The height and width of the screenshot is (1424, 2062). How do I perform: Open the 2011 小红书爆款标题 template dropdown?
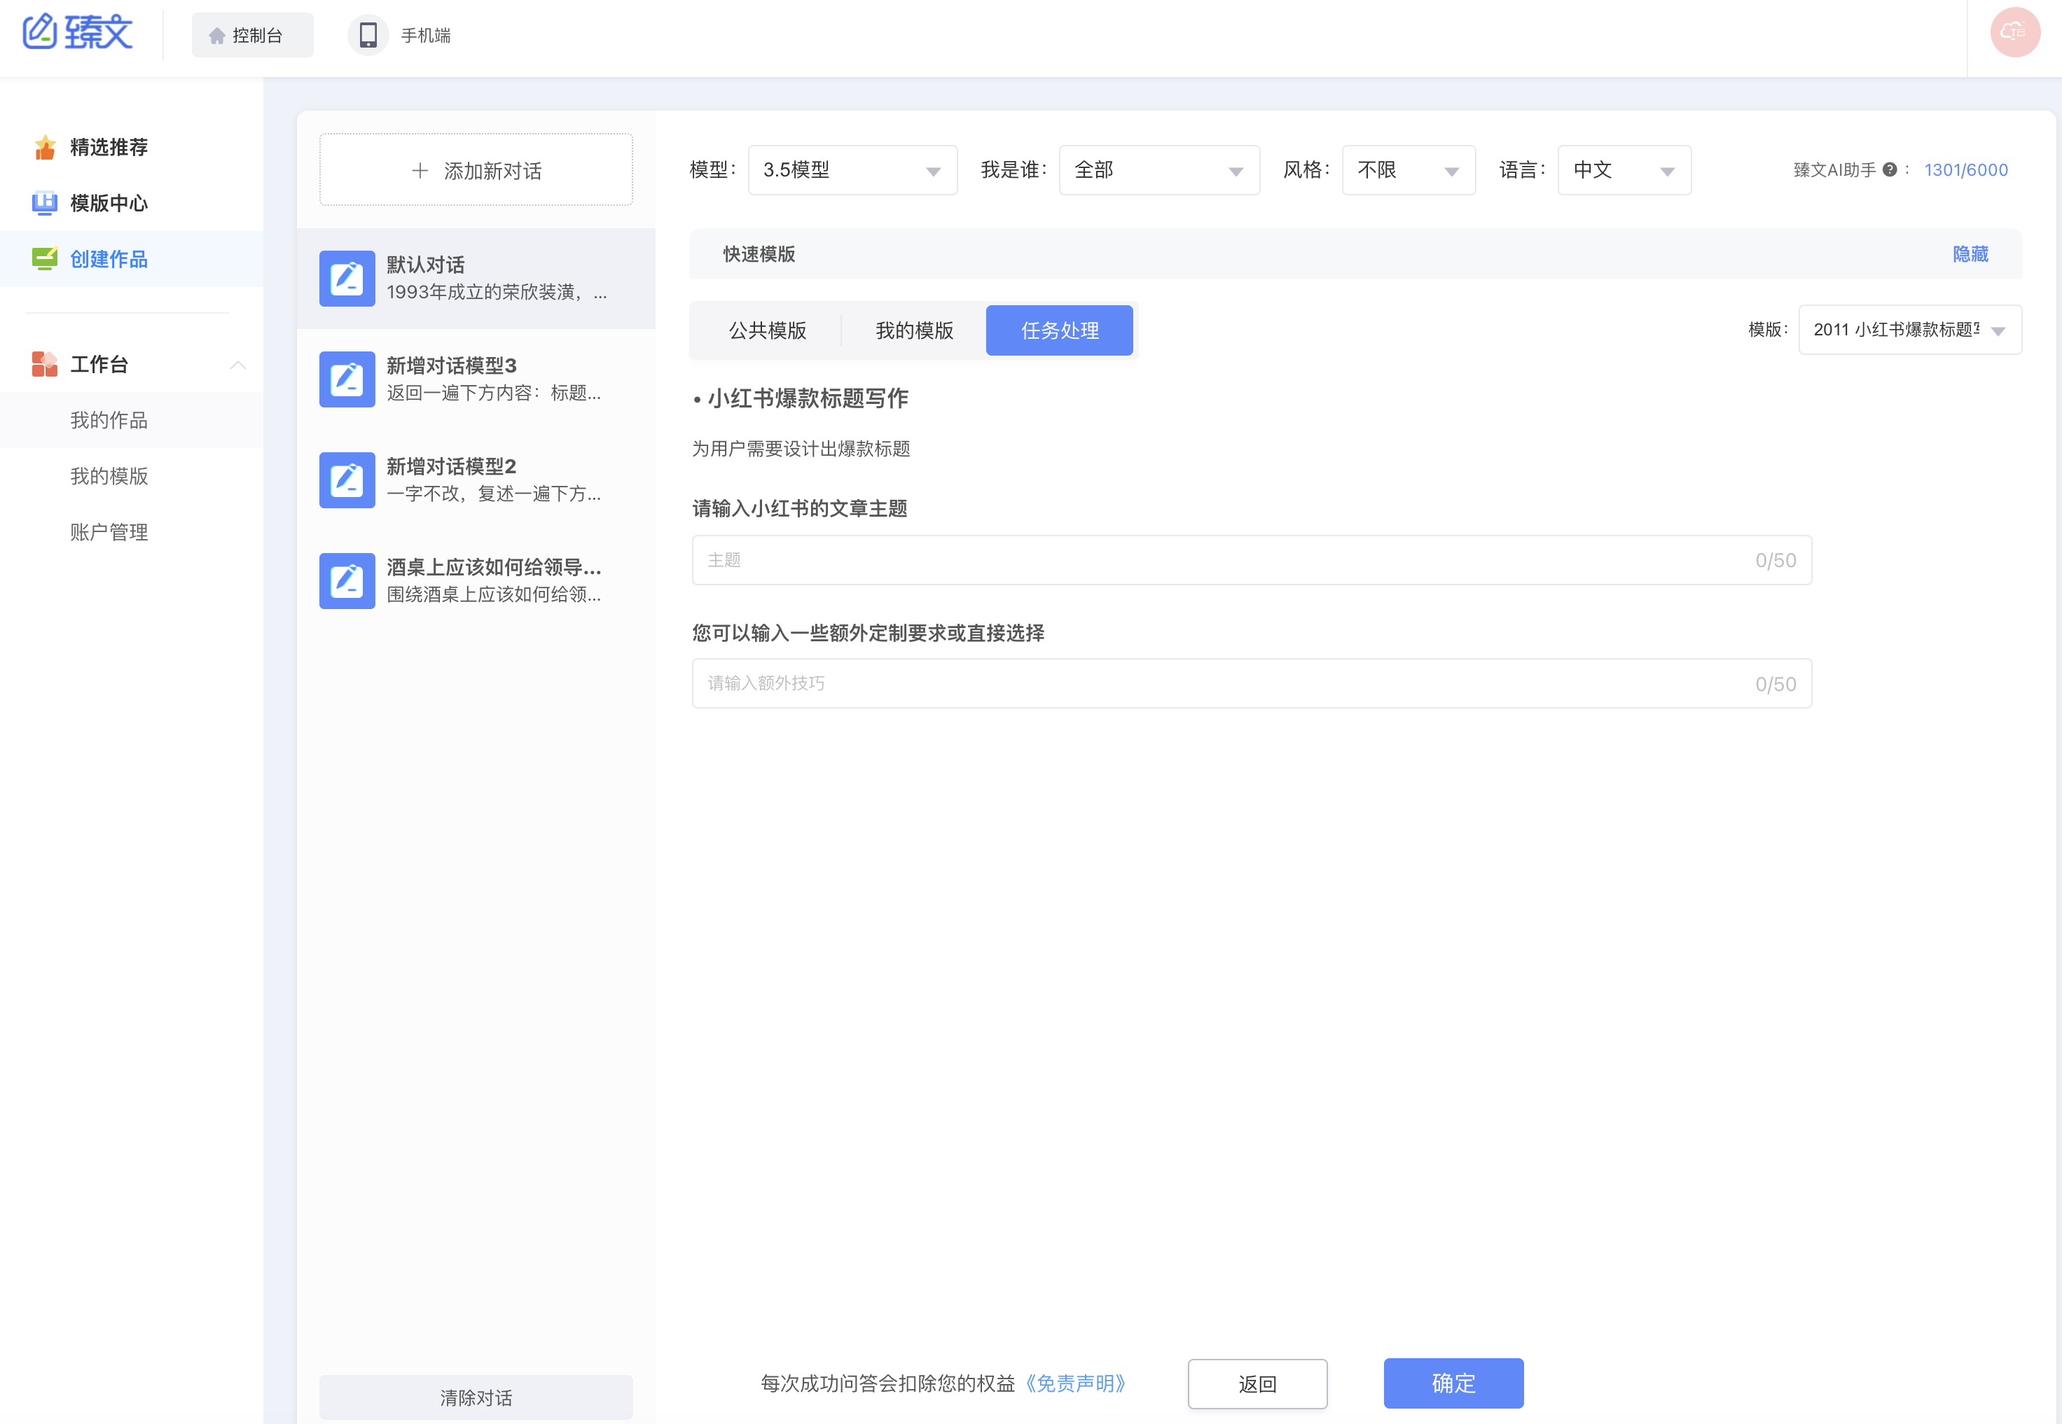point(1909,329)
